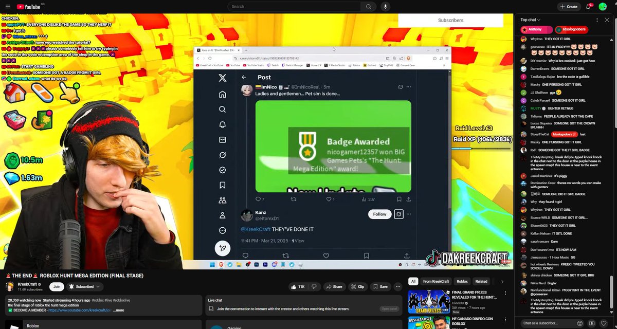Click the TikTok DAKREEKCRAFT overlay logo
The height and width of the screenshot is (329, 617).
point(467,258)
